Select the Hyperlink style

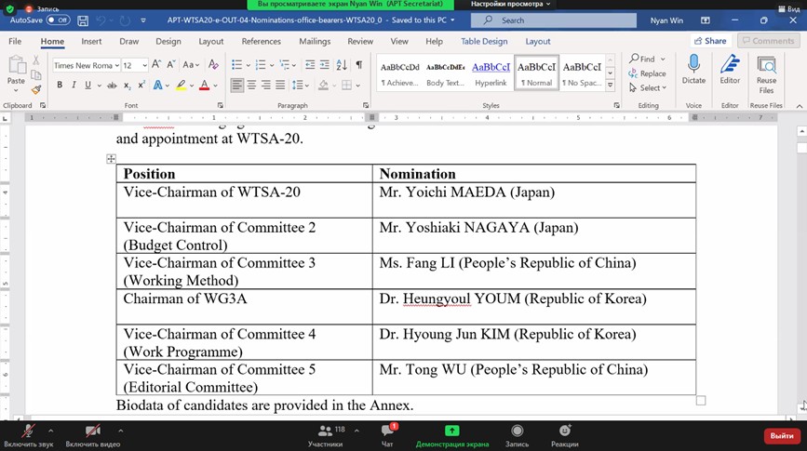491,73
